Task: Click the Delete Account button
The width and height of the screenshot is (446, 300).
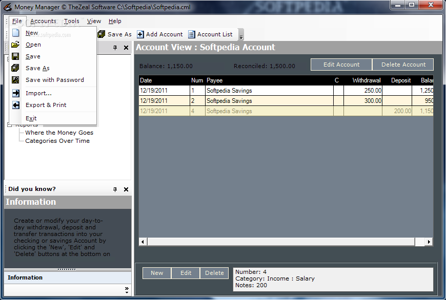Action: [x=403, y=65]
